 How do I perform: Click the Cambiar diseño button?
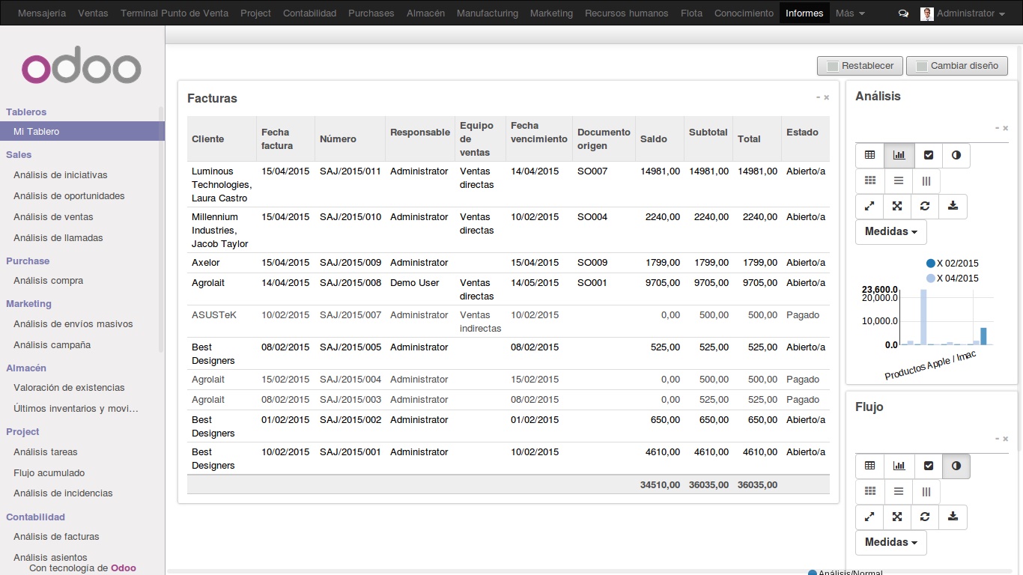pyautogui.click(x=957, y=66)
